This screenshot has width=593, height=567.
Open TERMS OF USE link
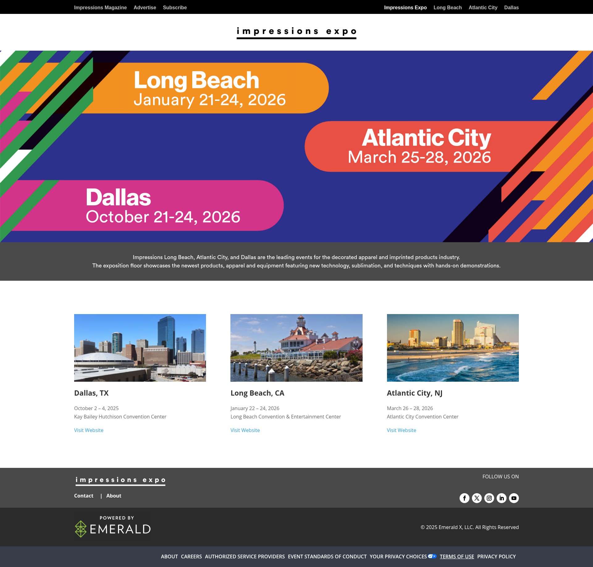coord(457,556)
